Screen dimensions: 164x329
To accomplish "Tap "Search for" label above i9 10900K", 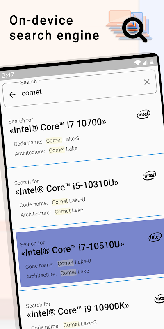I will coord(38,305).
